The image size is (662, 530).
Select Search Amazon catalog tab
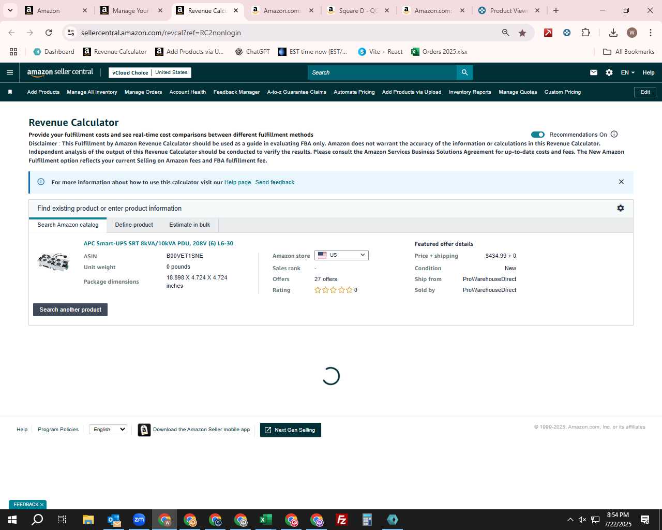[x=68, y=225]
